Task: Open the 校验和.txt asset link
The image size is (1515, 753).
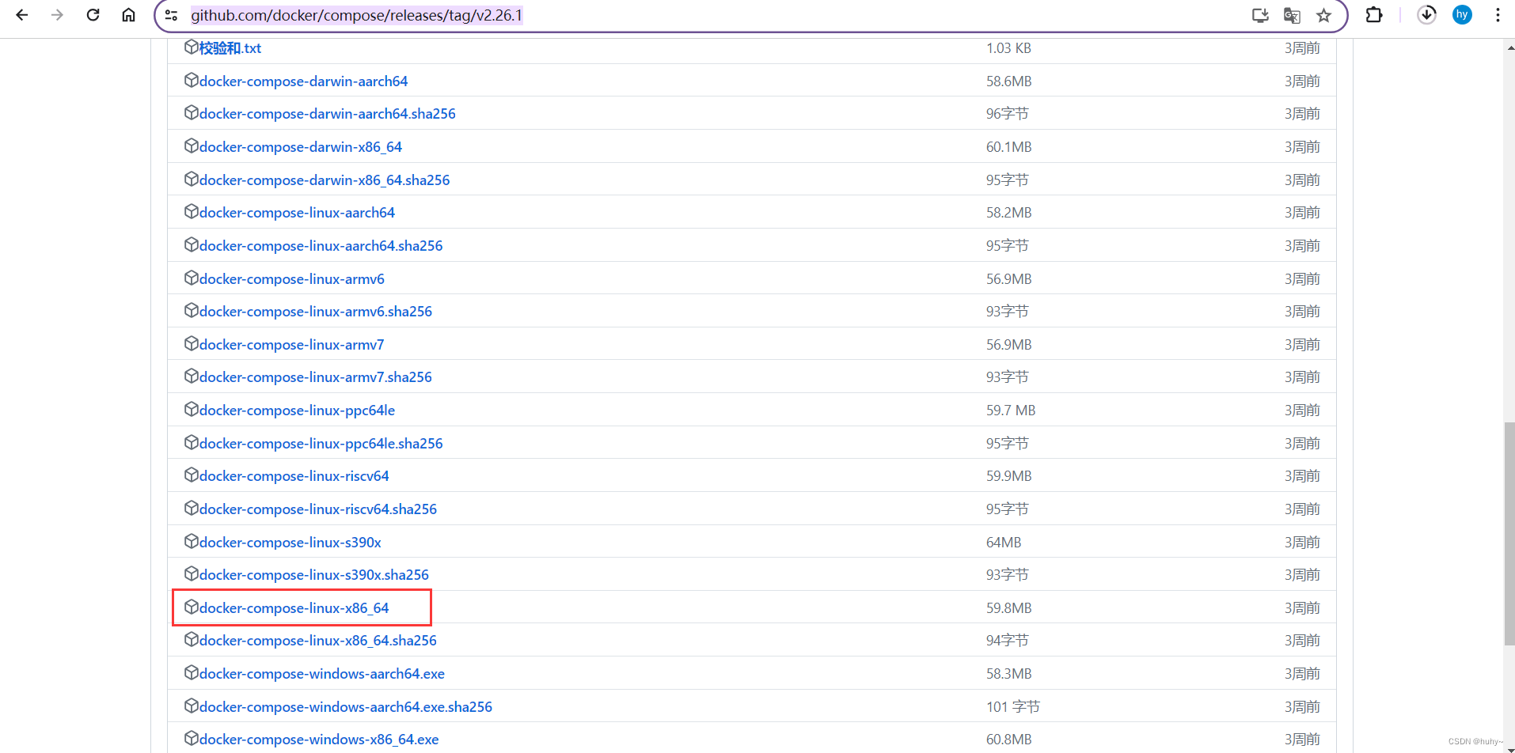Action: pyautogui.click(x=230, y=48)
